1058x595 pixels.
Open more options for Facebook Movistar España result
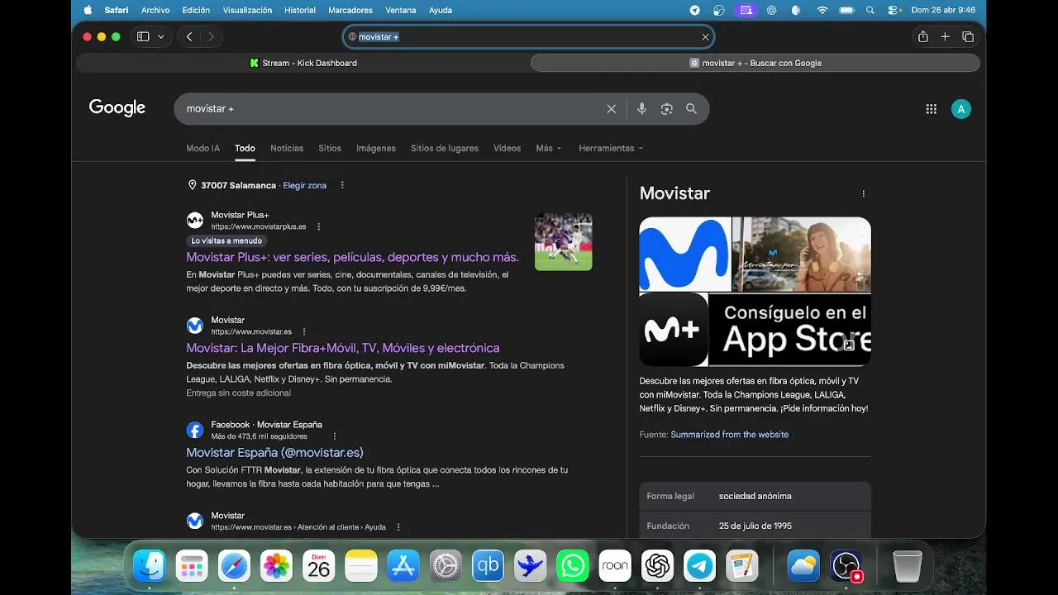point(335,436)
